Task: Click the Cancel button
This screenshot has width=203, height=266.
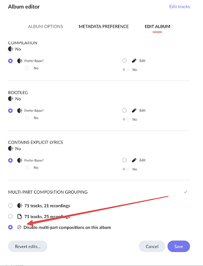Action: [152, 246]
